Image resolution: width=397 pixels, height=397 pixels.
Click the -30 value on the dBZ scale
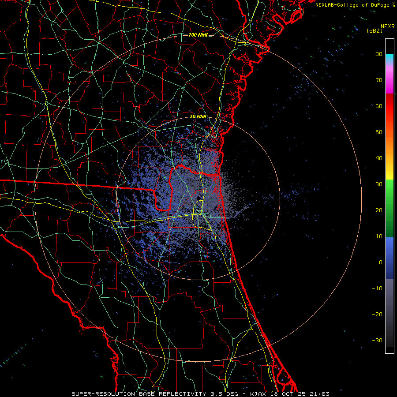(x=377, y=341)
